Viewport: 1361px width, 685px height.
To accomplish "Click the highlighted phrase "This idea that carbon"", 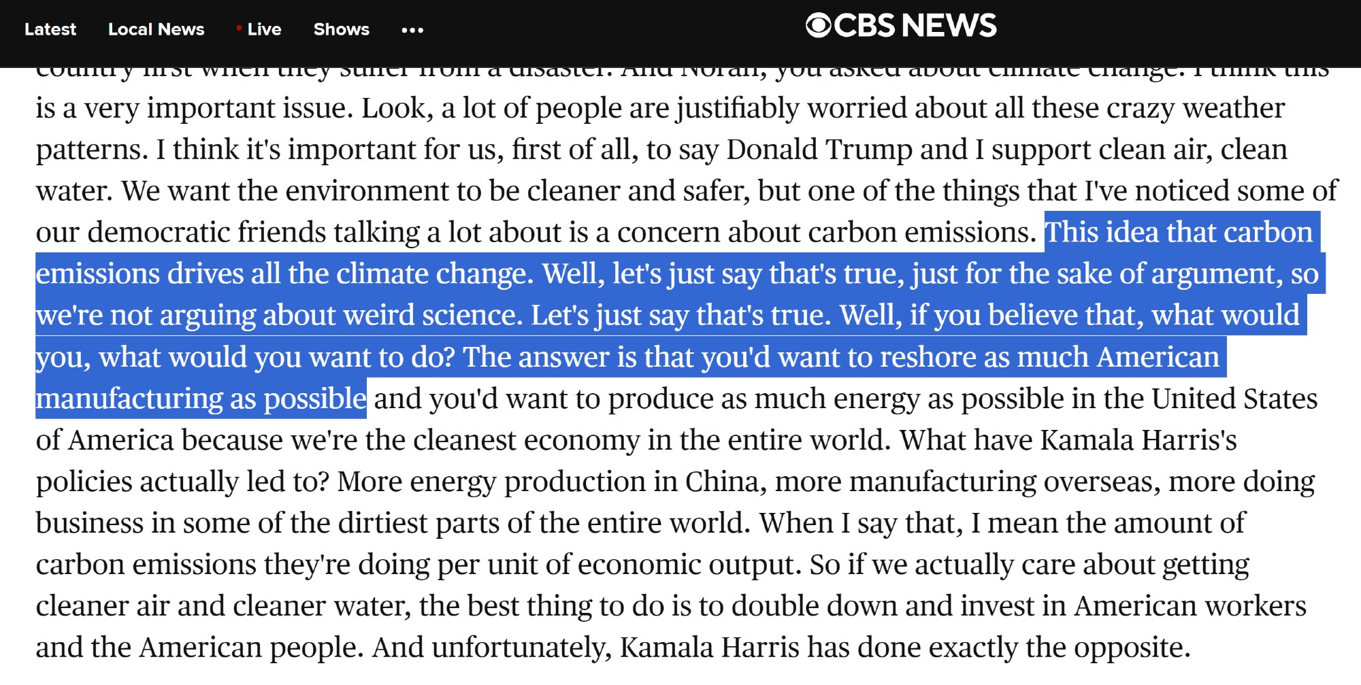I will [1179, 233].
